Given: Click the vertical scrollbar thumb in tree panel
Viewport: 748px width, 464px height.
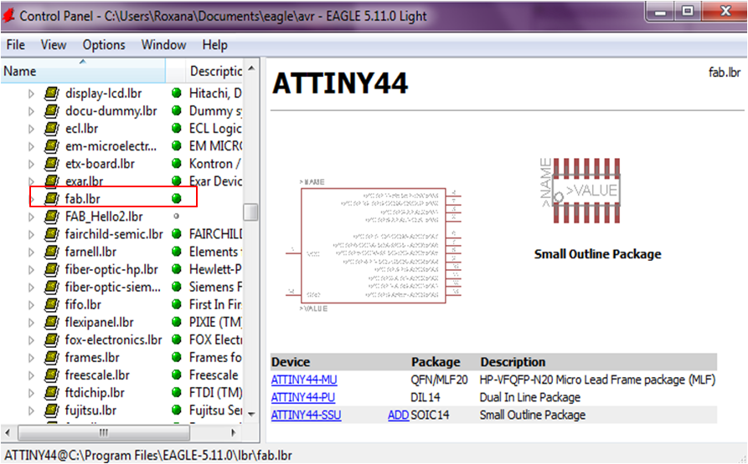Looking at the screenshot, I should [250, 212].
